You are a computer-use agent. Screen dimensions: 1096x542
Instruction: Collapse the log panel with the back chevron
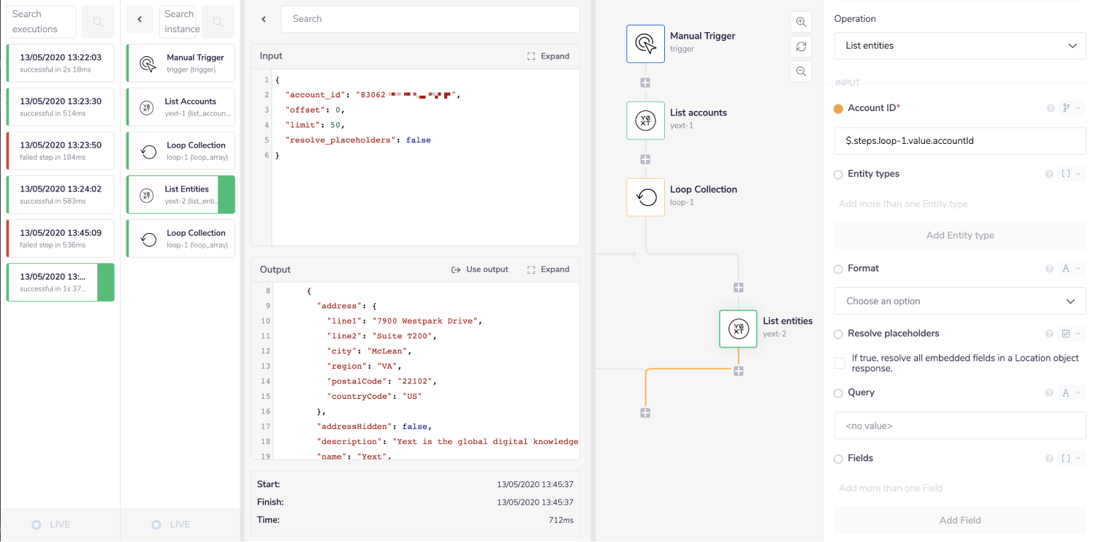click(264, 20)
